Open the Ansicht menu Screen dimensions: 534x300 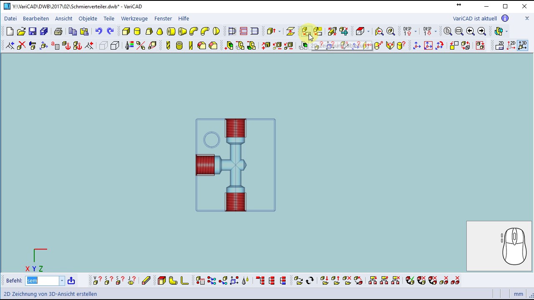tap(63, 18)
